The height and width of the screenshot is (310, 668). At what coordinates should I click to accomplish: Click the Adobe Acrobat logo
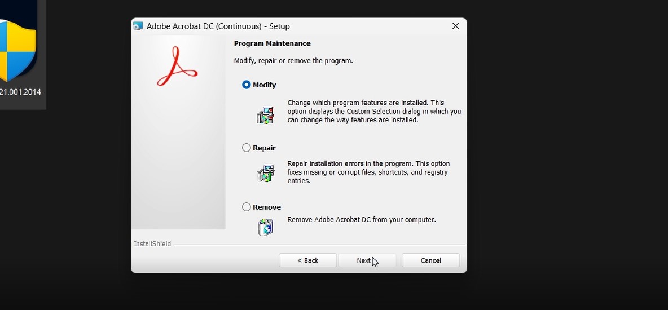point(177,67)
